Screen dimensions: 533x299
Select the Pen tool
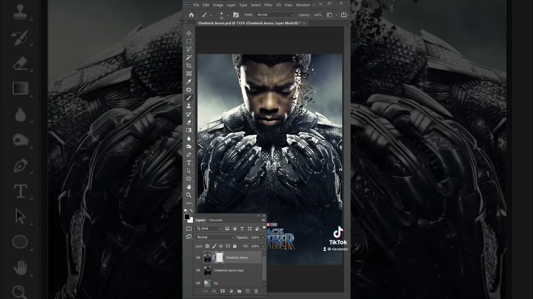click(x=189, y=154)
